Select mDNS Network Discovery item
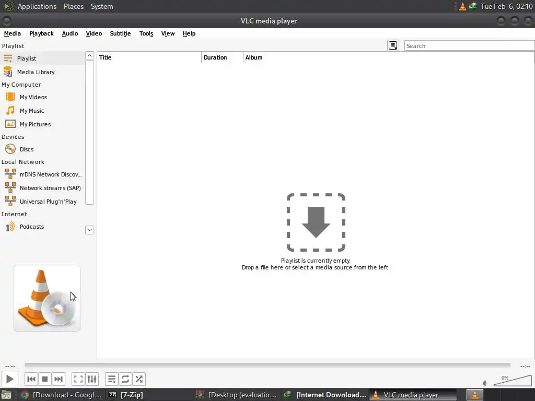The height and width of the screenshot is (401, 535). [x=42, y=174]
